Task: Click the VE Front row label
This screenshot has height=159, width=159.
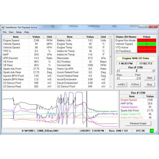Action: 8,62
